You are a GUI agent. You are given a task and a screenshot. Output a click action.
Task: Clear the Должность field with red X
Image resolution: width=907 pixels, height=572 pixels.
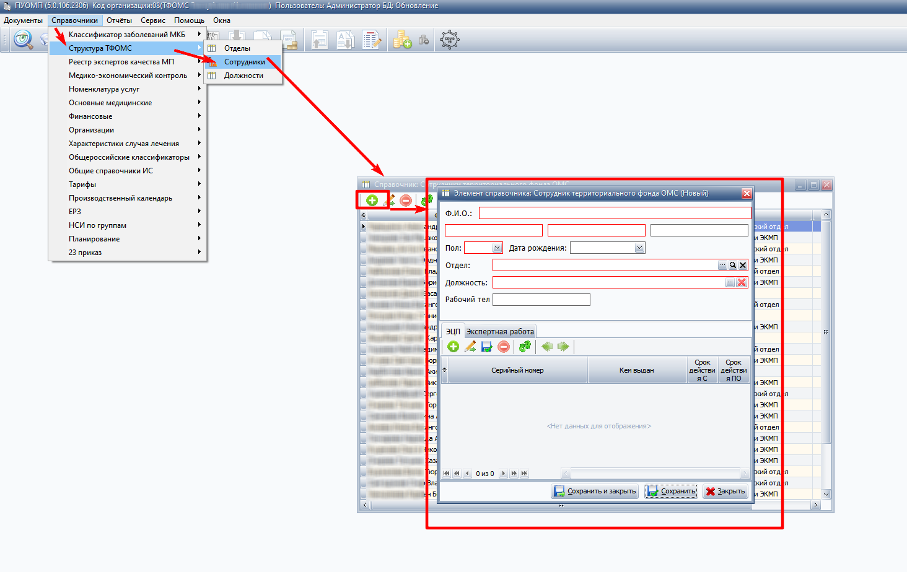point(742,282)
